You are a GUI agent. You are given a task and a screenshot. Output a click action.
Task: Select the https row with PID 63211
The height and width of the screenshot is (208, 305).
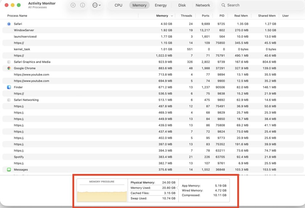tap(153, 150)
